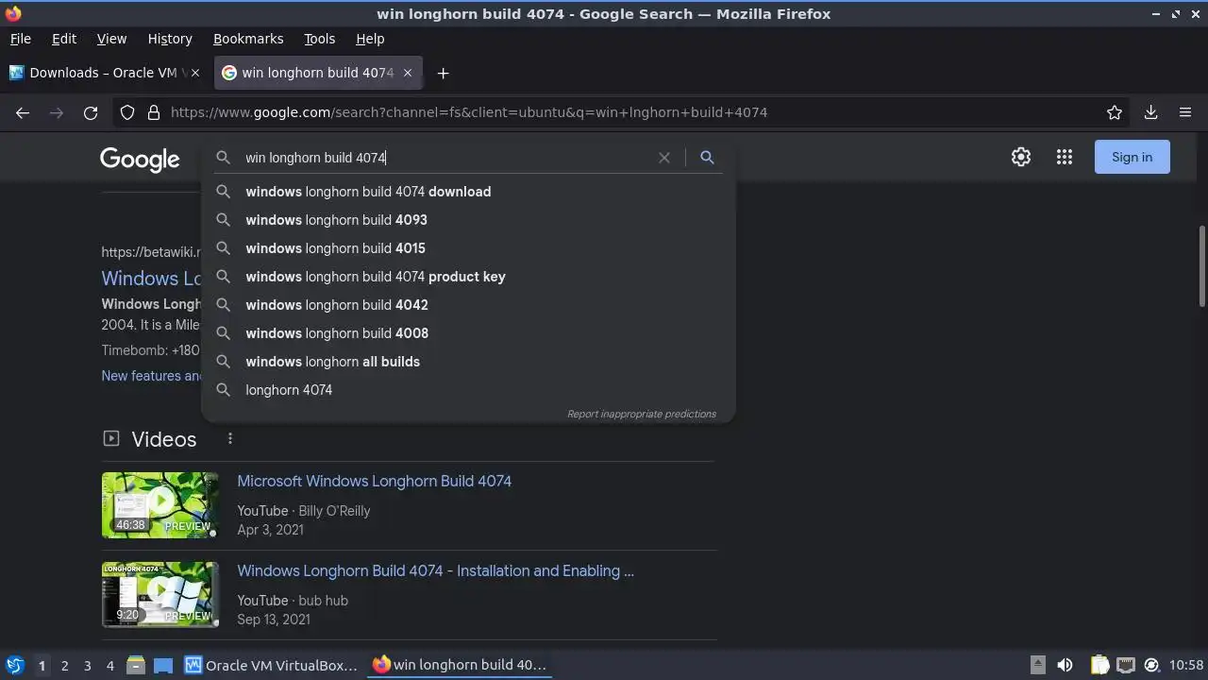Clear the Google search box text

pos(664,158)
